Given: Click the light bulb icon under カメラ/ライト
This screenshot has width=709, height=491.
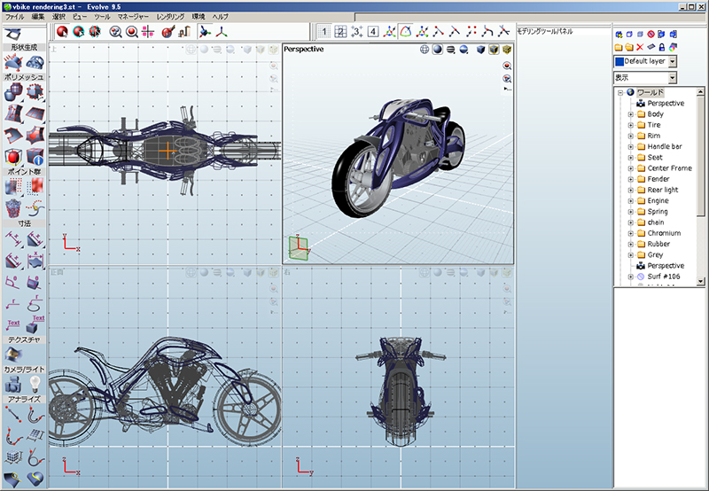Looking at the screenshot, I should (x=35, y=384).
